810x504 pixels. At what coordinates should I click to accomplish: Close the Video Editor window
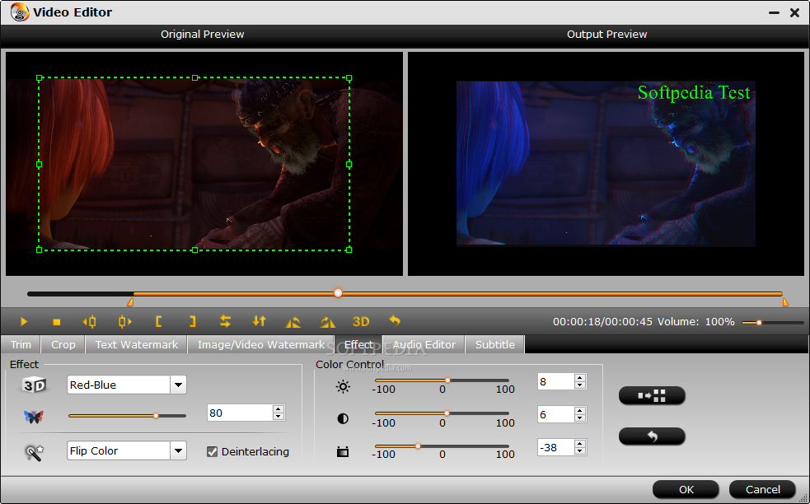coord(795,13)
